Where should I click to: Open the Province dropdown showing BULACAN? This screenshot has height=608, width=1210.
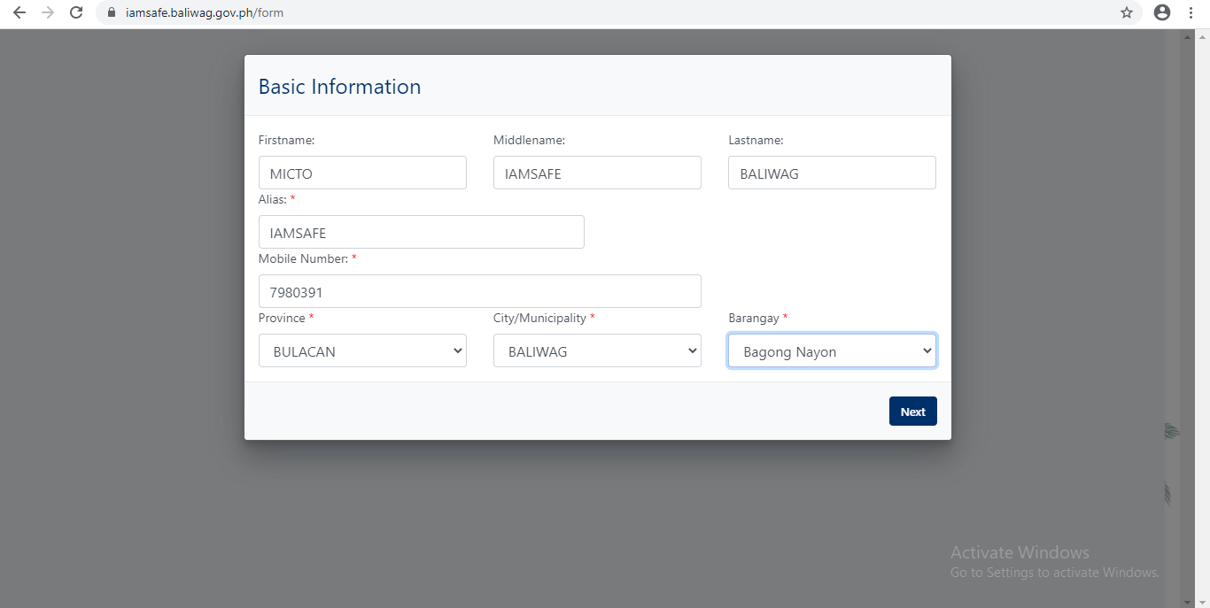tap(362, 350)
